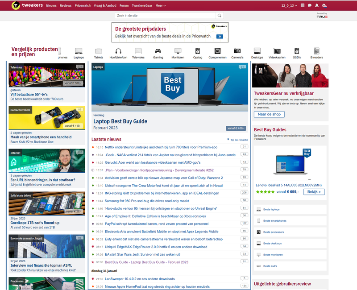The height and width of the screenshot is (290, 357).
Task: Open Gamecontrollers video thumbnail
Action: click(x=47, y=118)
